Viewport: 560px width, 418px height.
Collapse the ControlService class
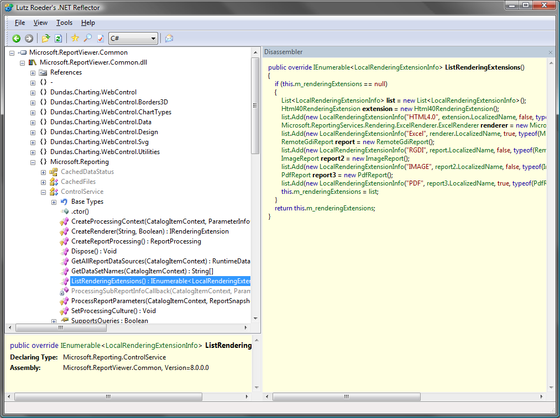click(43, 192)
